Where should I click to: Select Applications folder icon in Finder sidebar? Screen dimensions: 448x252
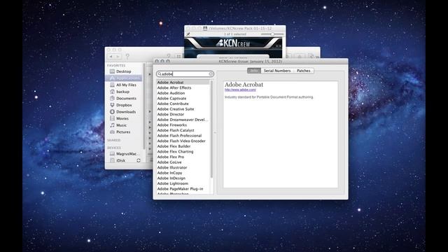(x=112, y=78)
